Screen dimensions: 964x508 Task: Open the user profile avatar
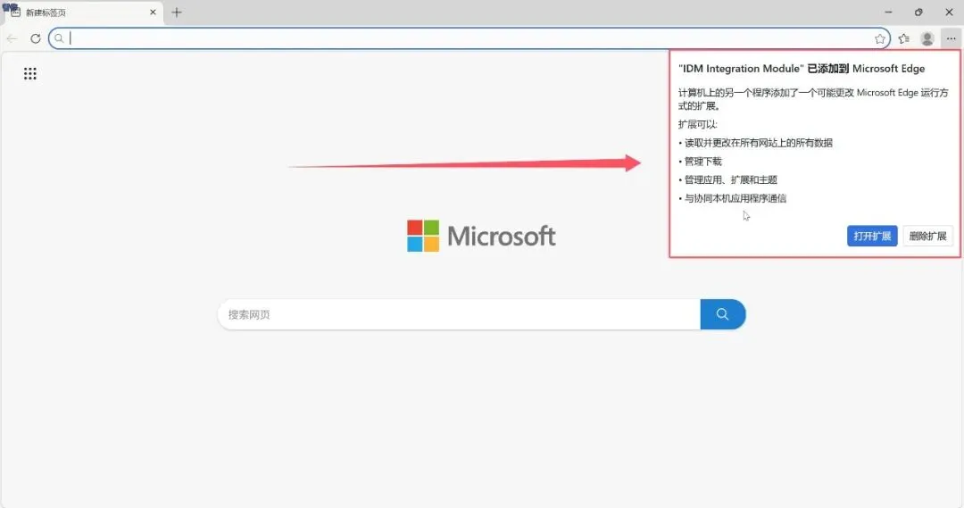click(x=927, y=38)
